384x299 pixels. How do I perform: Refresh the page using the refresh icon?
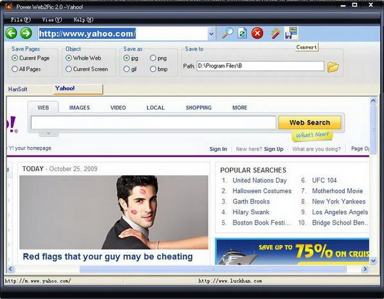click(242, 33)
